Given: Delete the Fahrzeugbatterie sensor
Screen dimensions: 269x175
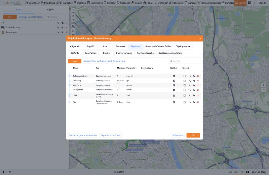Looking at the screenshot, I should (x=198, y=76).
